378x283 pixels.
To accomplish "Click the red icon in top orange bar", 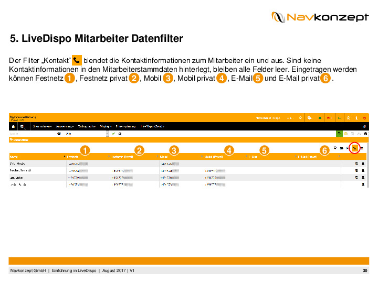I will click(x=329, y=118).
